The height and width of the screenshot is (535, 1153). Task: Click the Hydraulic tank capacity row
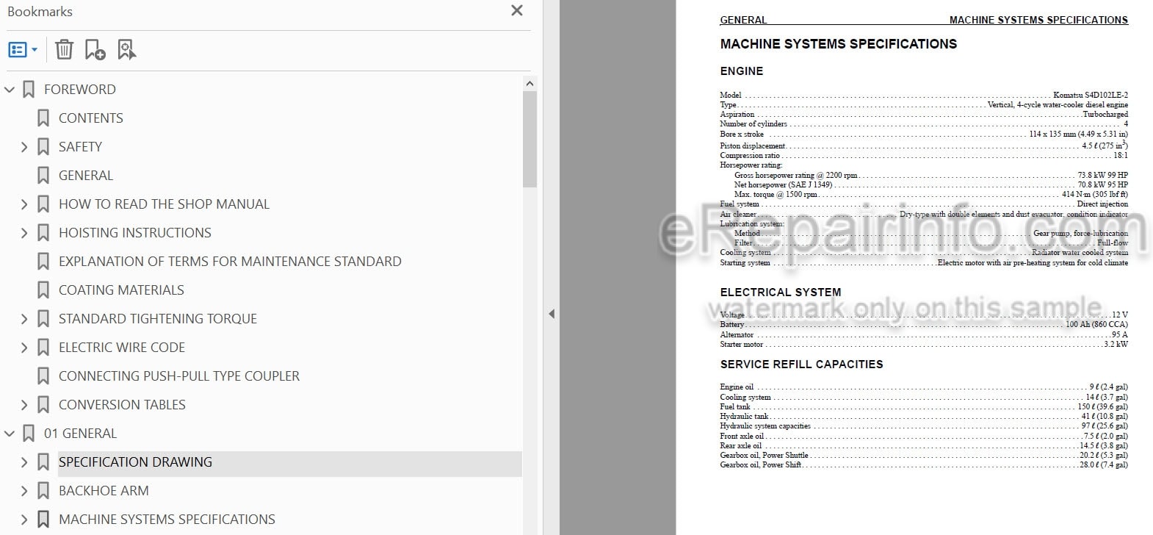click(924, 416)
